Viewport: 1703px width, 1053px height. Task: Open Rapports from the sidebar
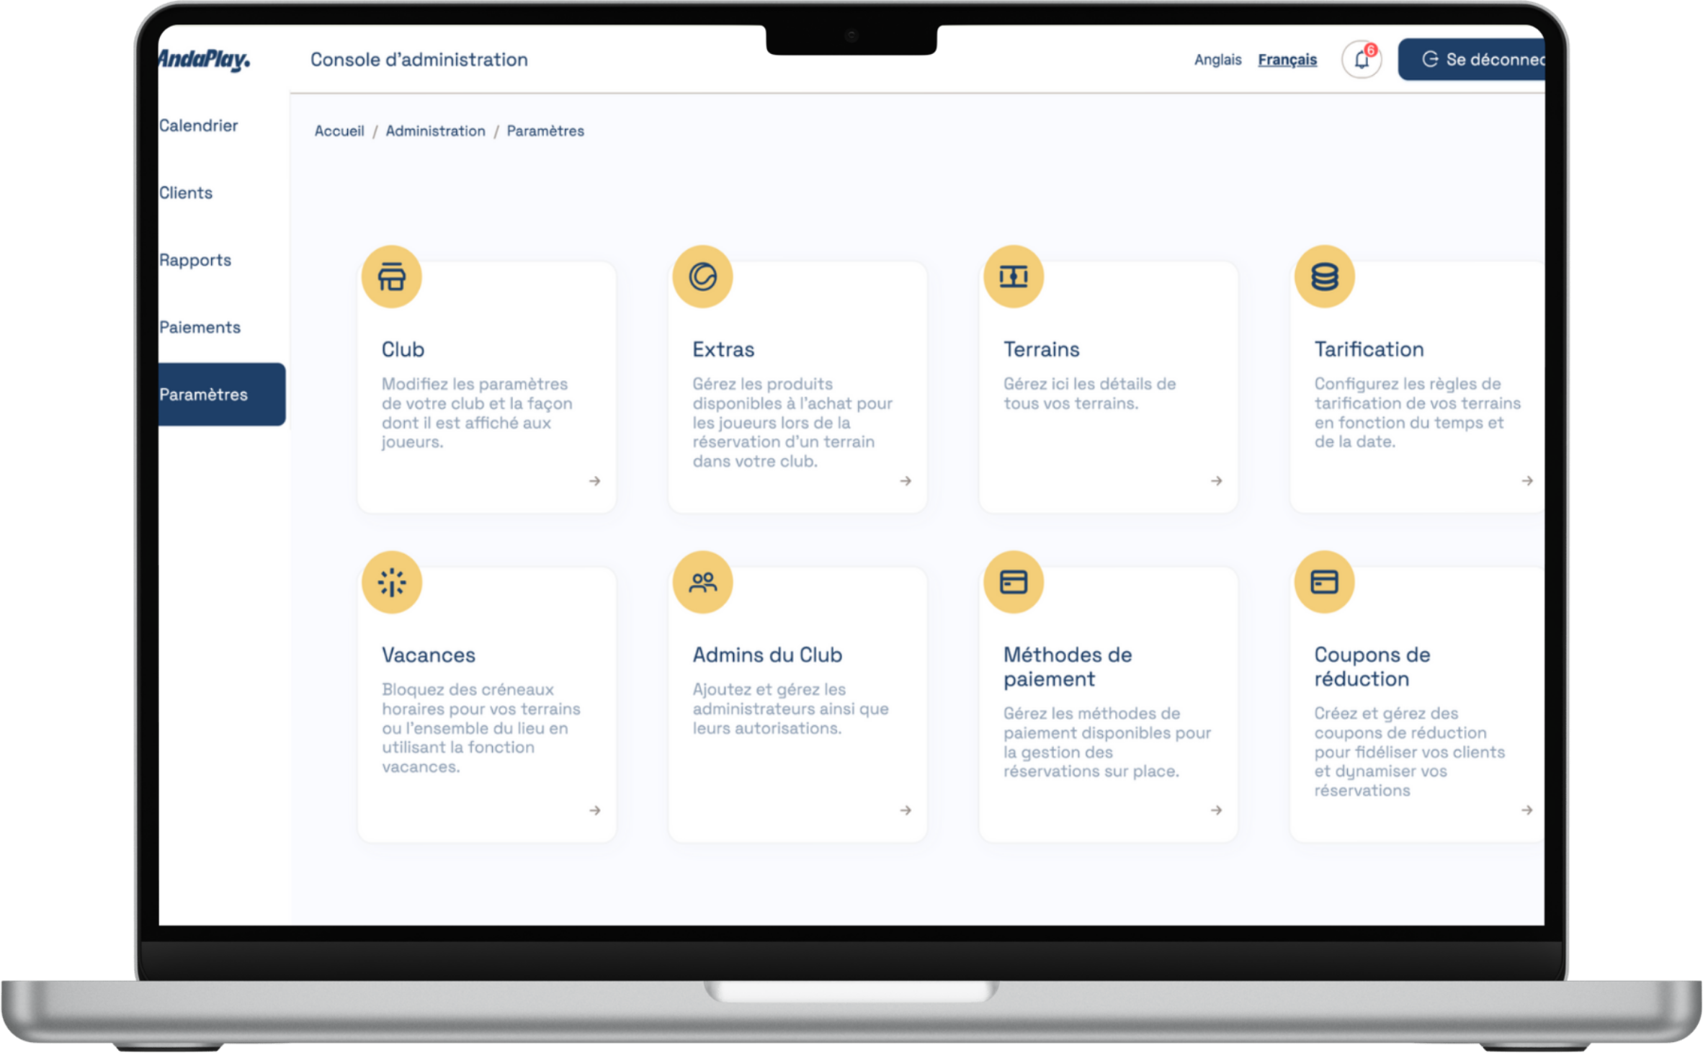tap(195, 259)
